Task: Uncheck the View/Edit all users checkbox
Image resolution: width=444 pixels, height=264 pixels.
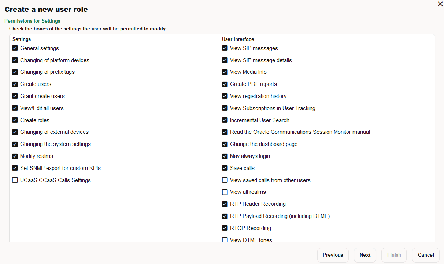Action: pyautogui.click(x=15, y=108)
